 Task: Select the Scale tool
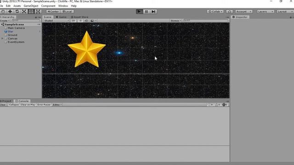[x=24, y=11]
